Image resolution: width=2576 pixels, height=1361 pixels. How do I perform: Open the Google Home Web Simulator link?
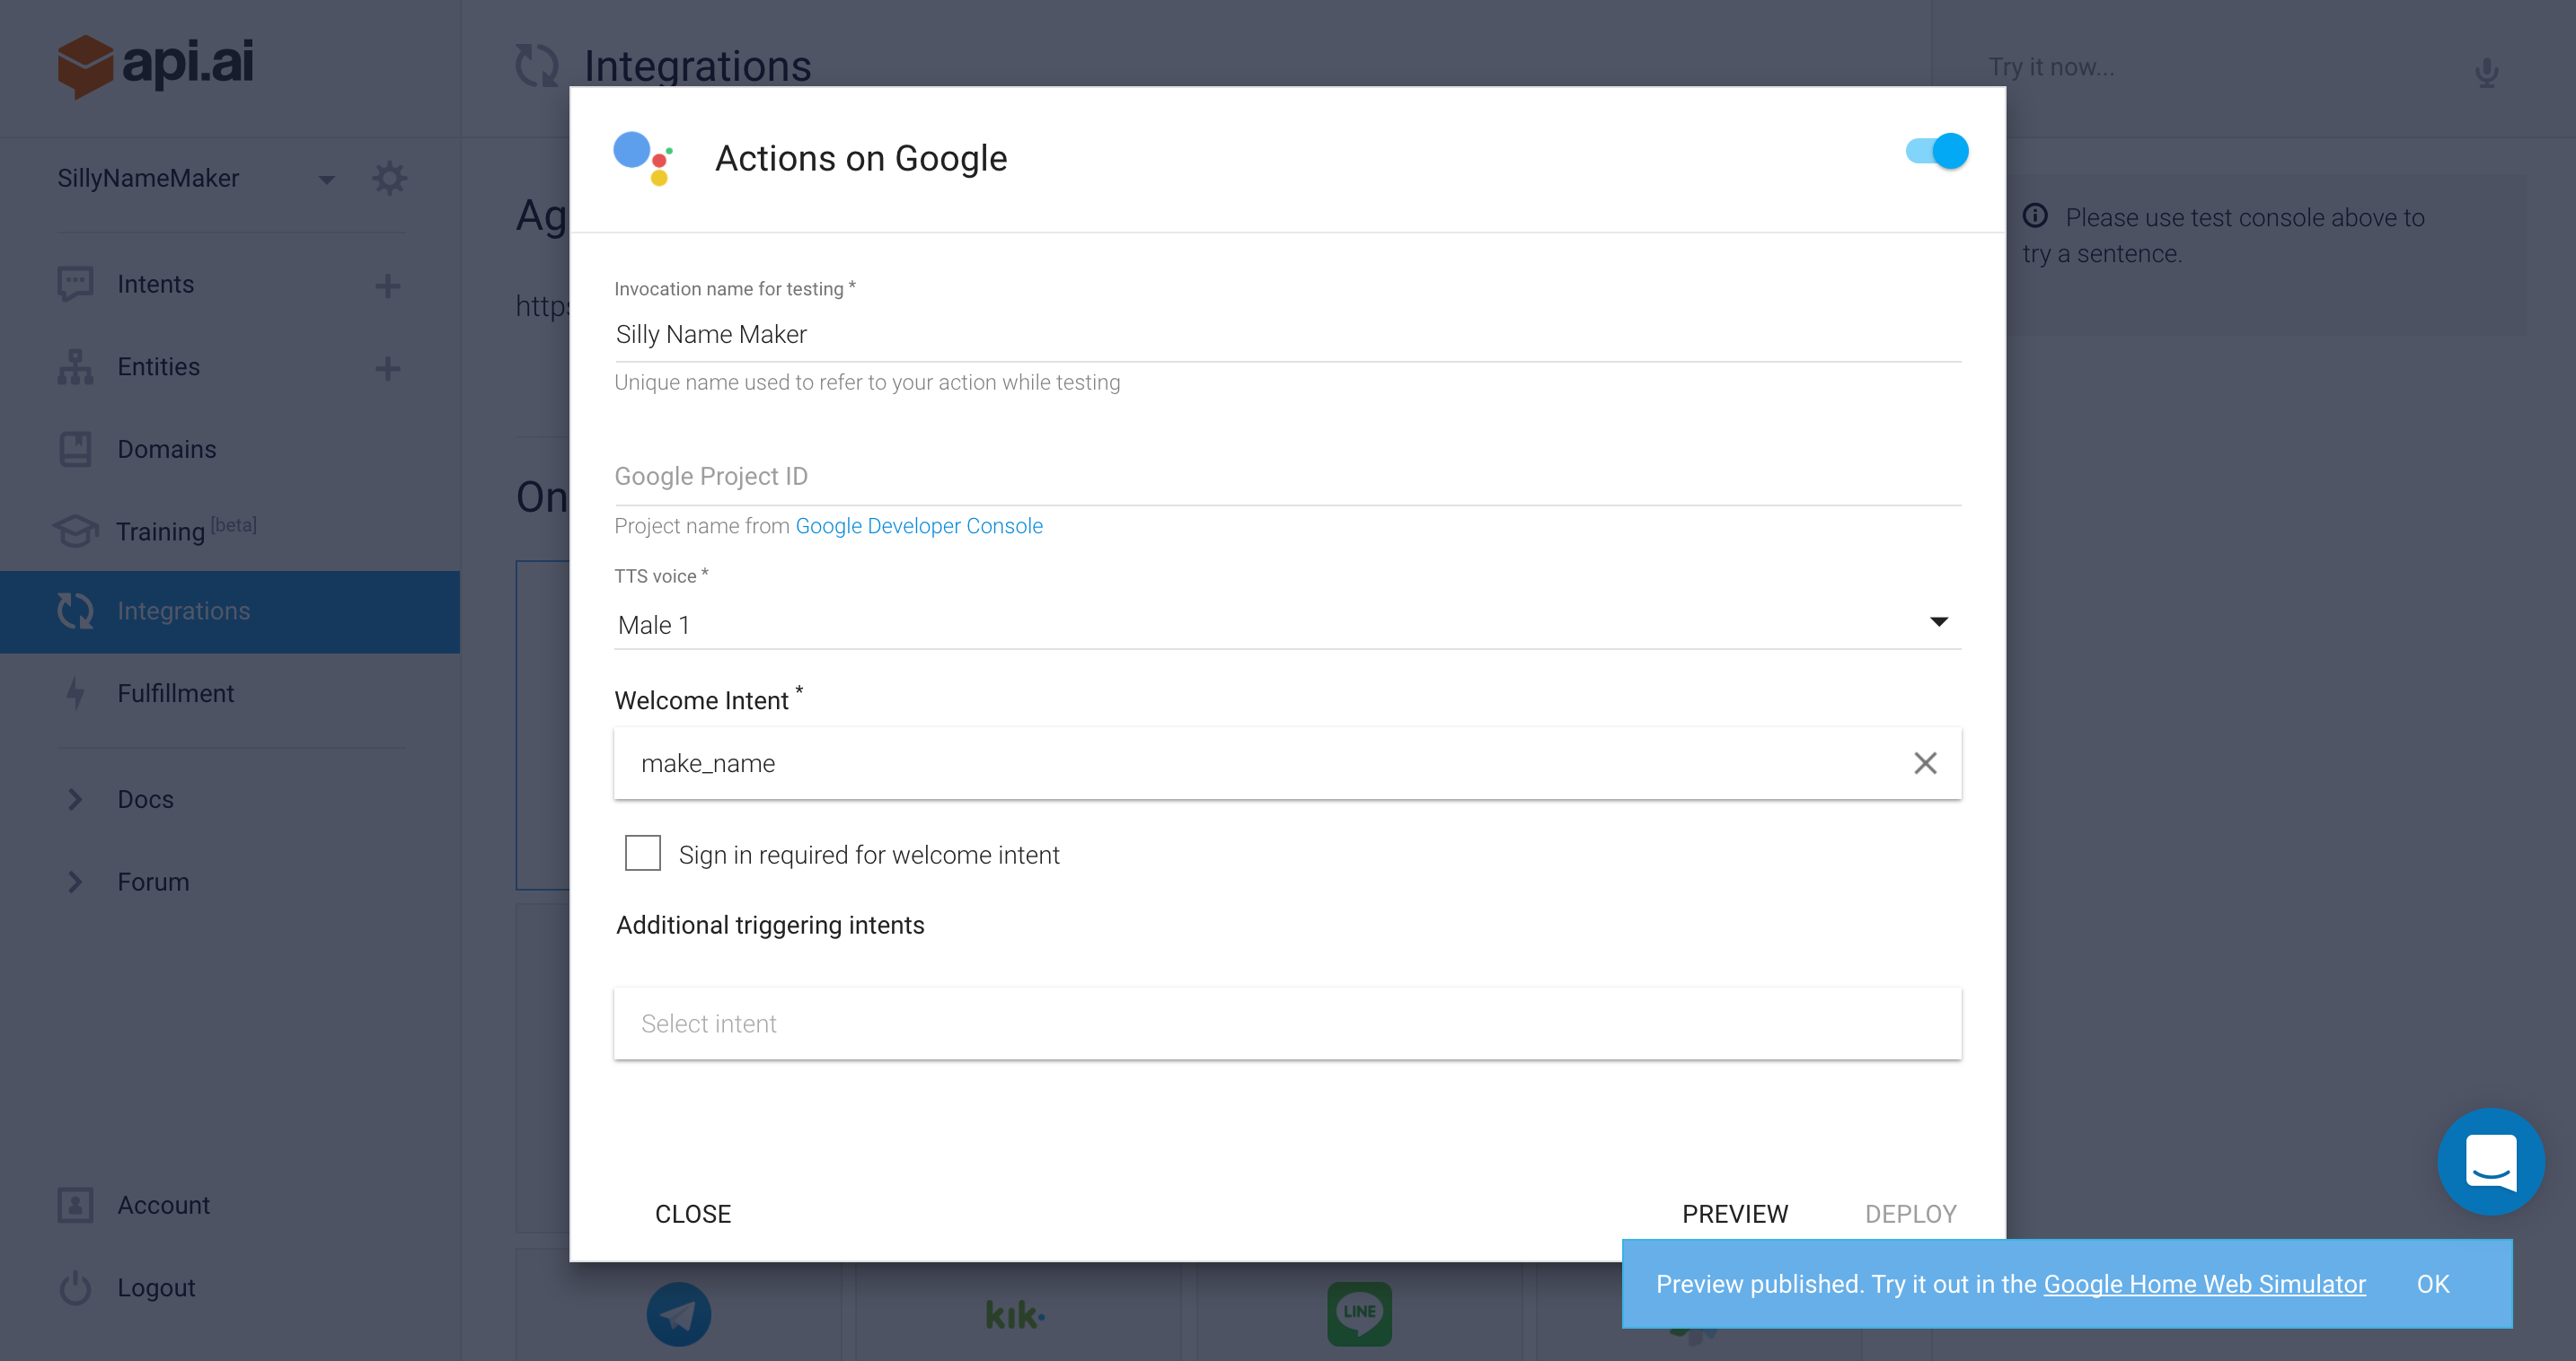point(2204,1284)
